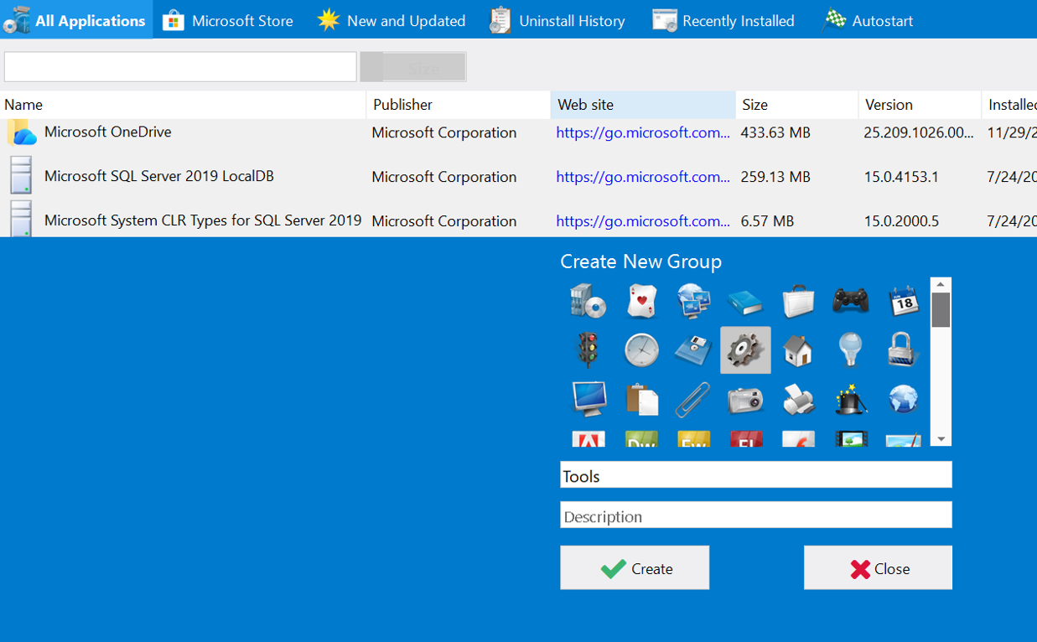Viewport: 1037px width, 642px height.
Task: Sort list by Publisher column header
Action: 458,105
